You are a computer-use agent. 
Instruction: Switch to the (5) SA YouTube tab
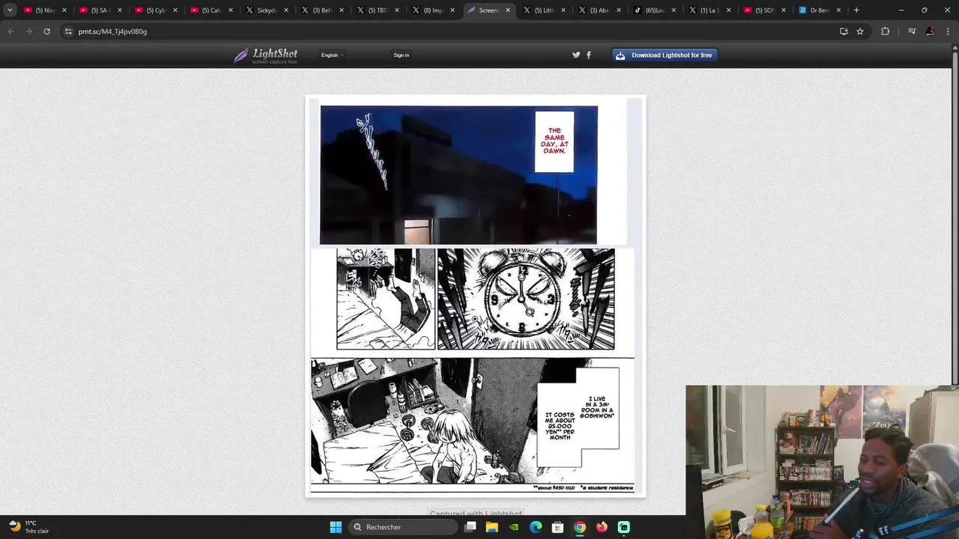click(100, 10)
